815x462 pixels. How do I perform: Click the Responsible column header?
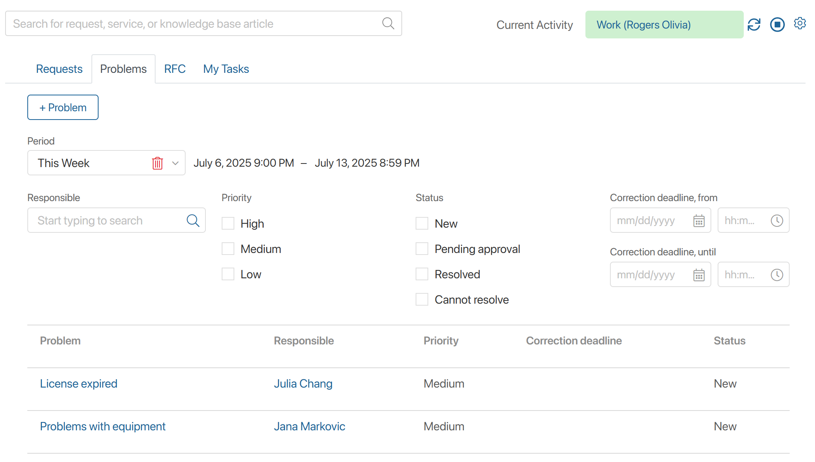click(304, 341)
